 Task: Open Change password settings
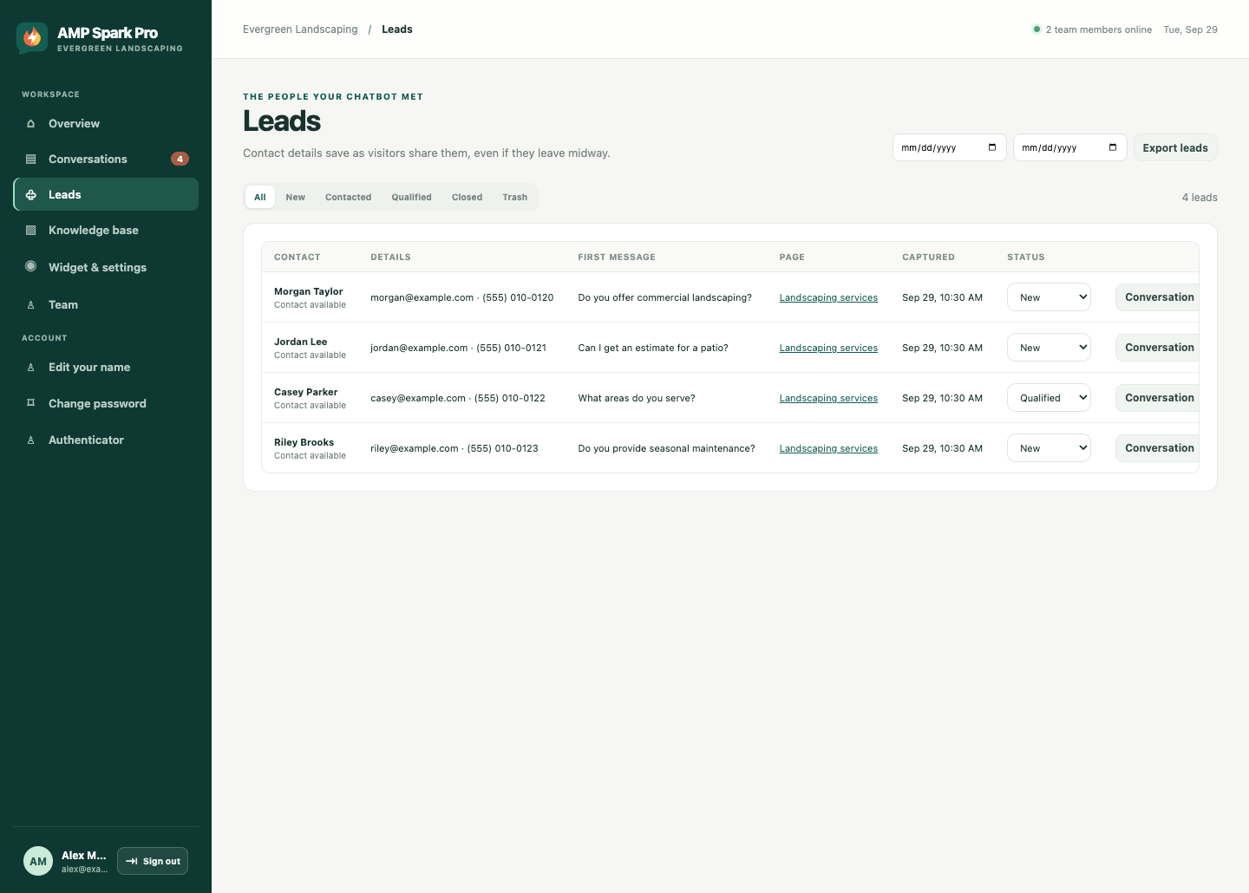pyautogui.click(x=106, y=404)
